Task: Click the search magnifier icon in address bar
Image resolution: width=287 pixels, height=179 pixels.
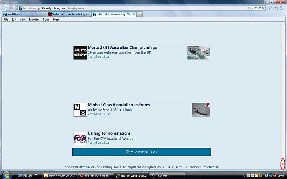Action: pyautogui.click(x=249, y=8)
